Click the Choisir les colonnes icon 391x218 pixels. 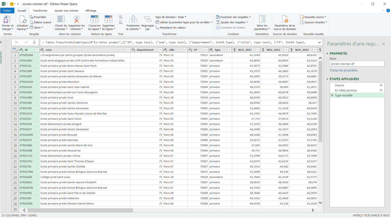pos(61,19)
